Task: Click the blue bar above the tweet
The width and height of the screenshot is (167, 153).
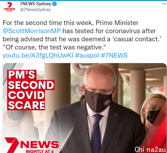Action: [x=84, y=0]
